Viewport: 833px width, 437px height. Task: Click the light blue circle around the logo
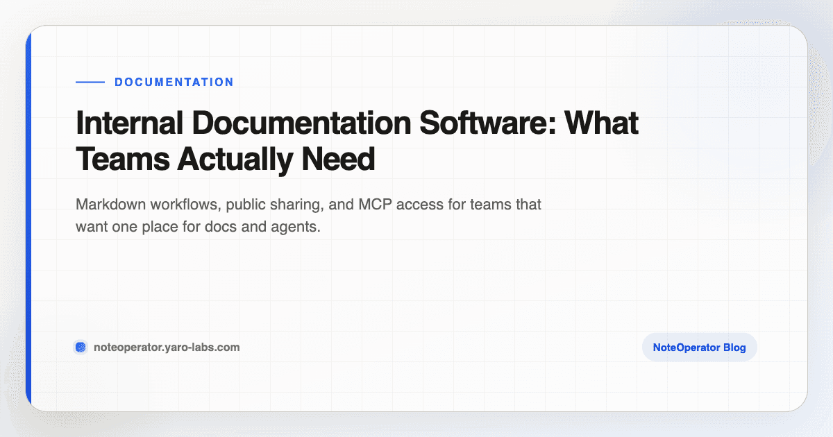(80, 347)
